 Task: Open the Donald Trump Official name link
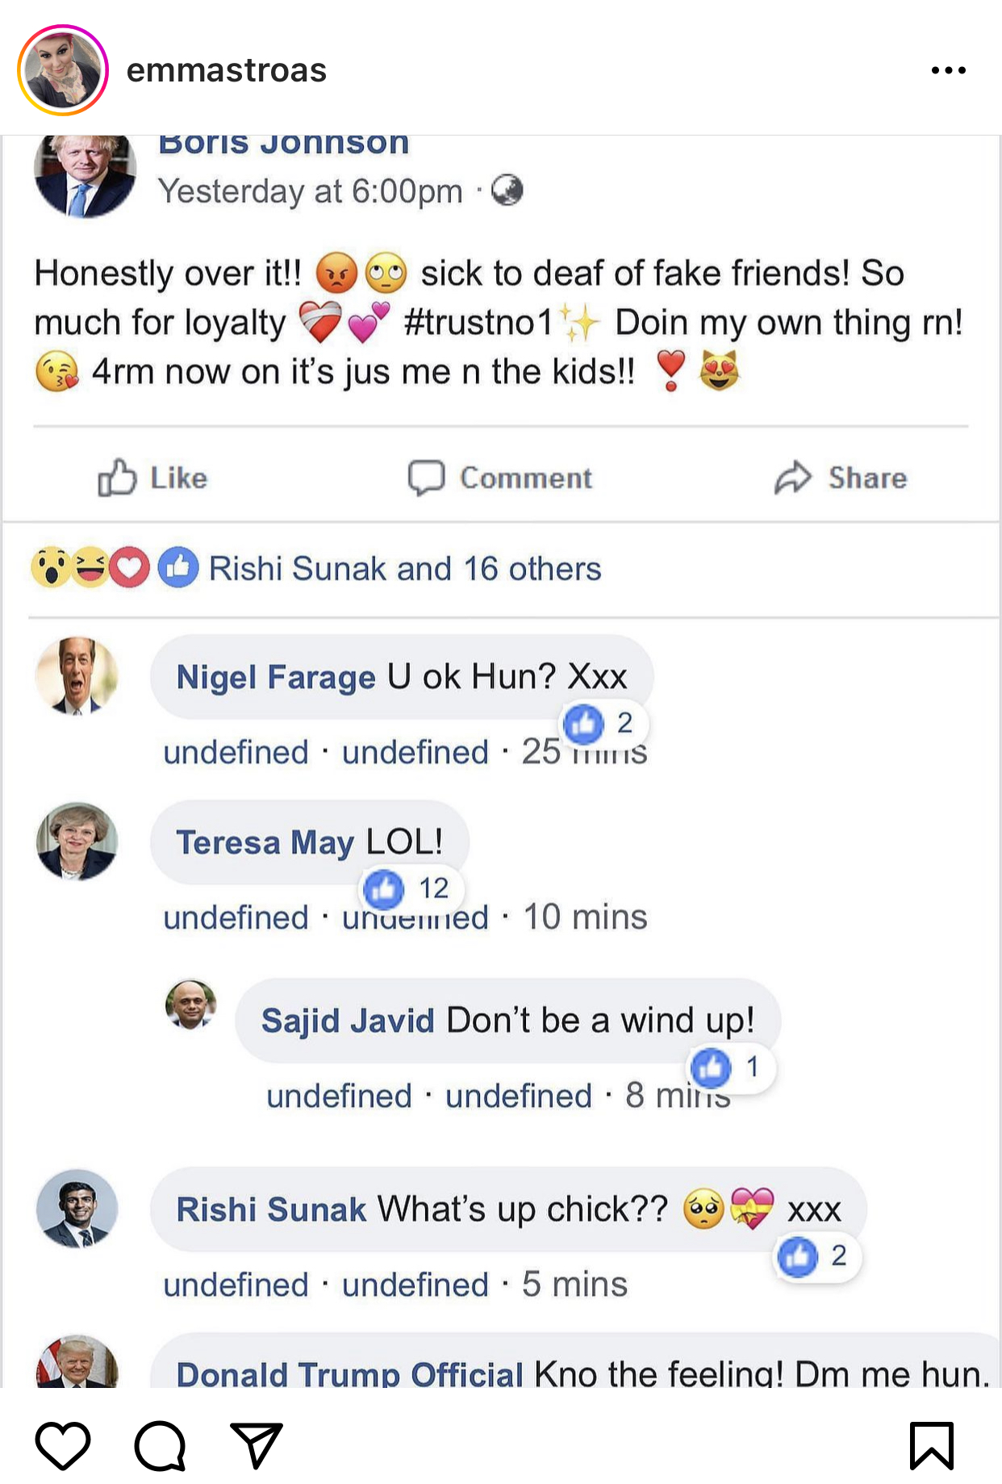[x=350, y=1373]
